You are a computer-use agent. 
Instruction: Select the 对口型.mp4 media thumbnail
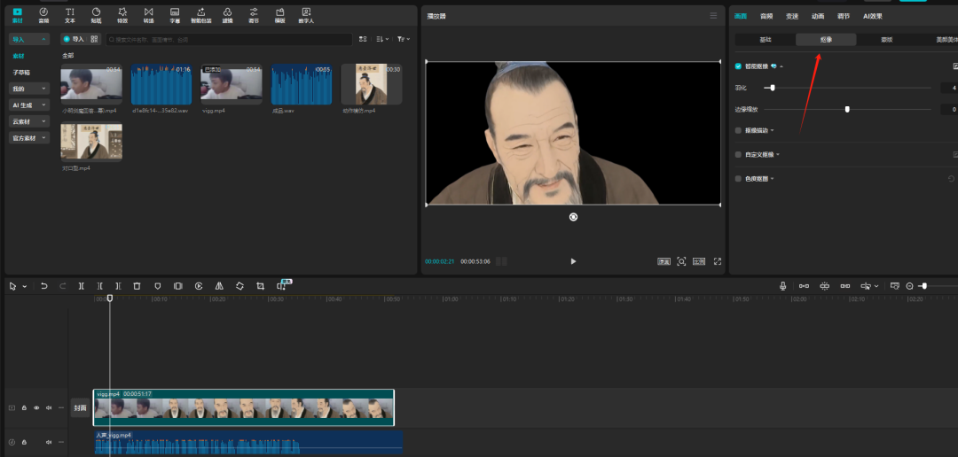coord(91,142)
